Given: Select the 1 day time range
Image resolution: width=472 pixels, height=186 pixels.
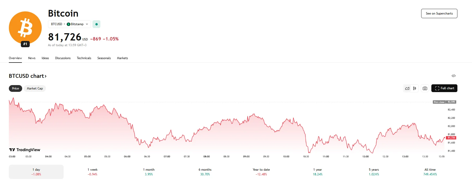Looking at the screenshot, I should tap(36, 172).
